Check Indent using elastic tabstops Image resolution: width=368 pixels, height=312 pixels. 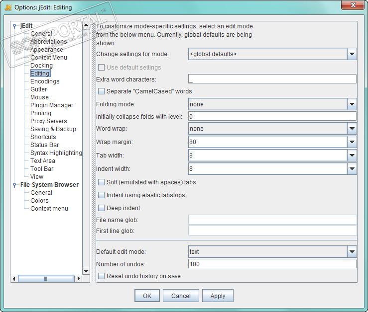pos(101,195)
